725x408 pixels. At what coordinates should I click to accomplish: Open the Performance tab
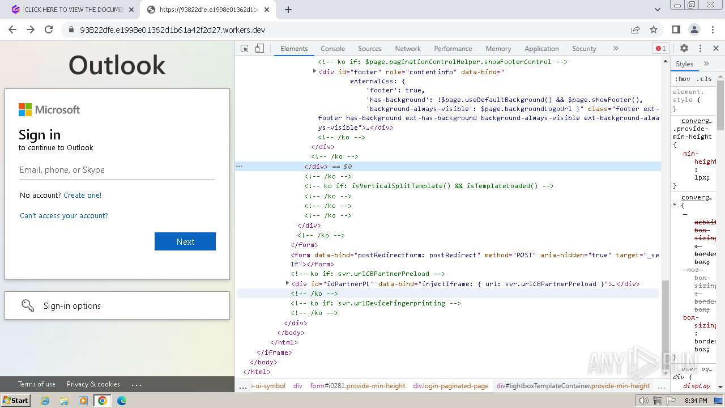click(x=453, y=49)
